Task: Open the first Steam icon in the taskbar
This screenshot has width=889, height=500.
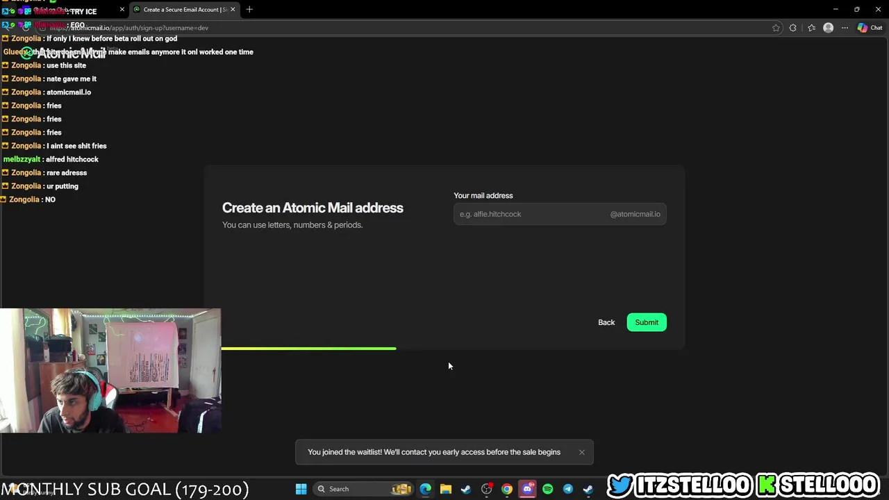Action: click(466, 489)
